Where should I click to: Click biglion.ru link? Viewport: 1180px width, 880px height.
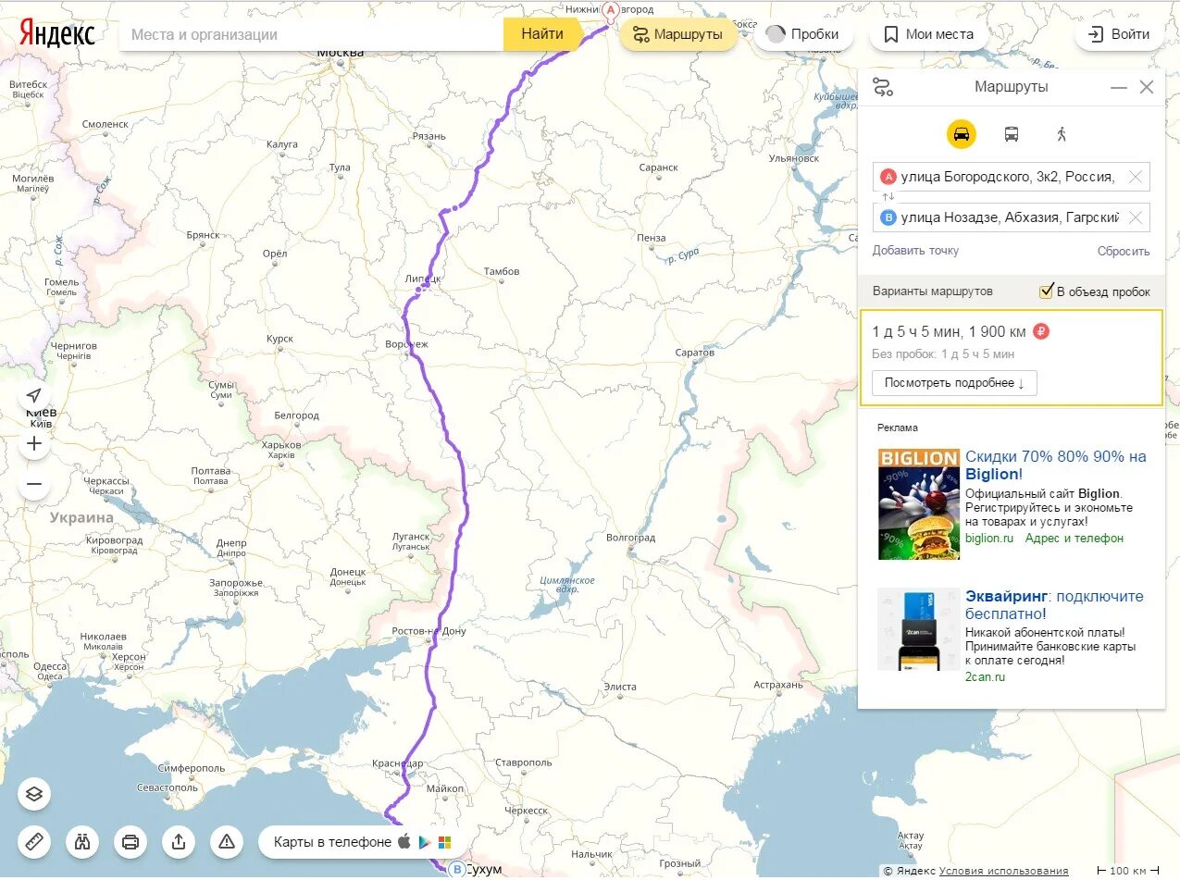click(x=989, y=538)
